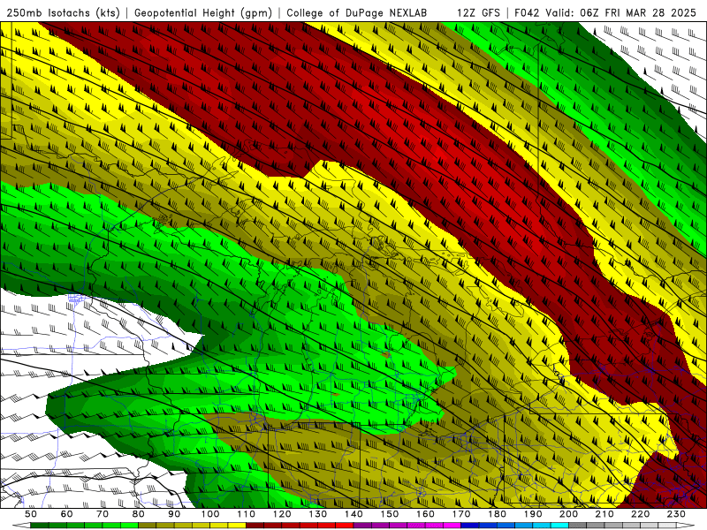Click the '70' legend value
Image resolution: width=707 pixels, height=530 pixels.
[103, 514]
